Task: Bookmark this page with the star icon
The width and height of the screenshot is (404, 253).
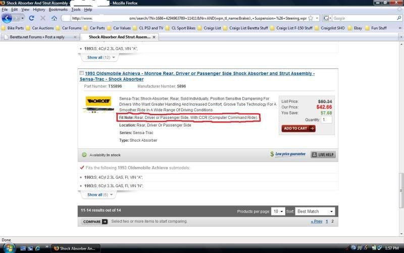Action: tap(311, 18)
